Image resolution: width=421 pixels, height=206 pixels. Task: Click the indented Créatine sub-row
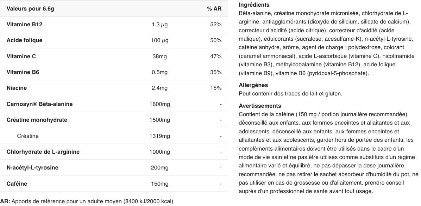click(114, 136)
